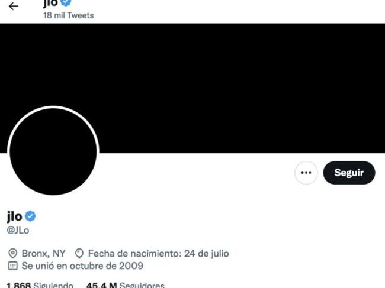Image resolution: width=385 pixels, height=288 pixels.
Task: Click the @JLo handle text
Action: coord(18,231)
